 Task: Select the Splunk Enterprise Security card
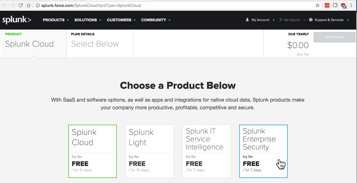[263, 151]
